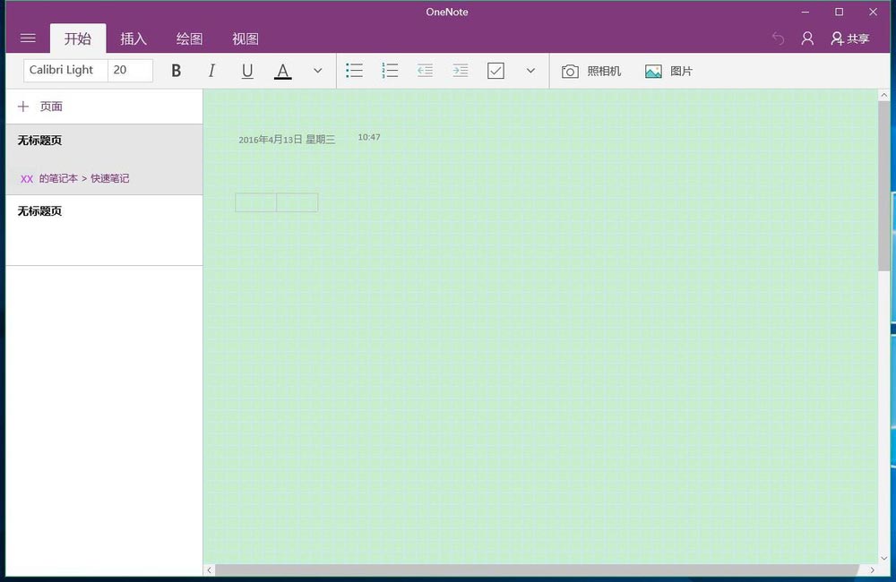Open the Calibri Light font selector

(x=64, y=70)
